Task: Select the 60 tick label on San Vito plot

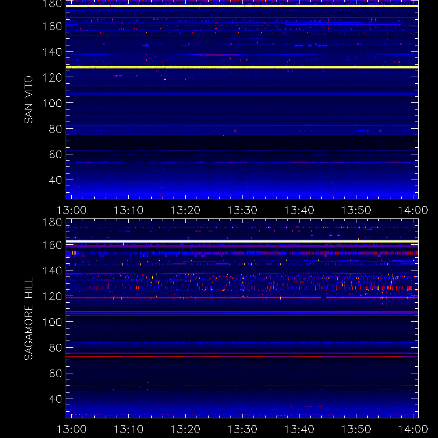Action: coord(55,154)
